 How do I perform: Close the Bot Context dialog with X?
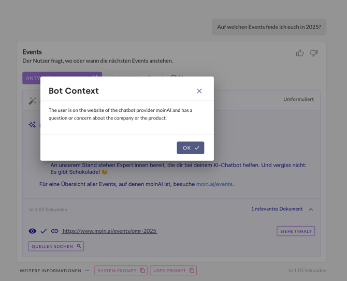(x=199, y=91)
